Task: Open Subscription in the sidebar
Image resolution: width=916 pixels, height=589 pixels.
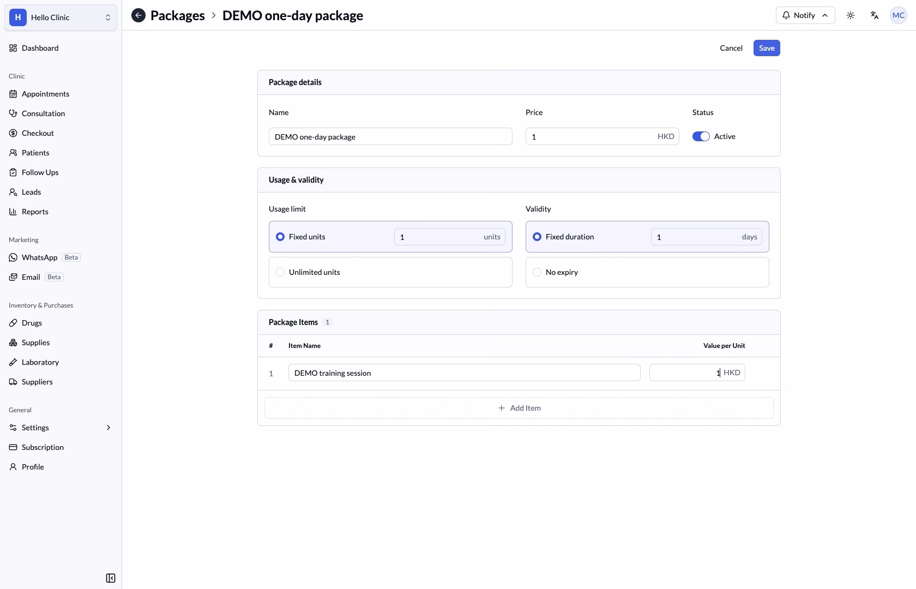Action: pos(61,447)
